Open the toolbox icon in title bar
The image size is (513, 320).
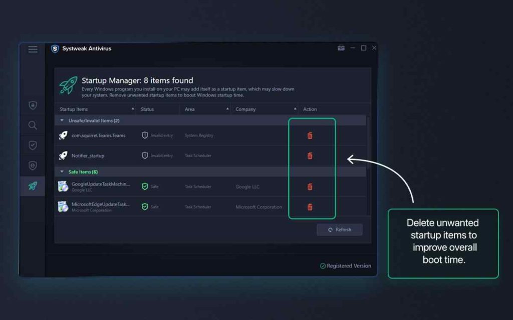341,48
